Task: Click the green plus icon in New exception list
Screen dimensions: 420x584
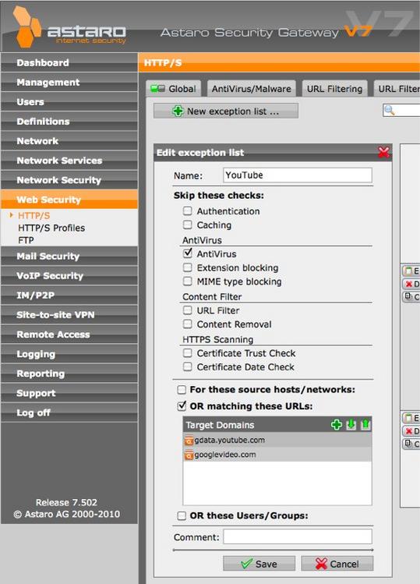Action: (178, 111)
